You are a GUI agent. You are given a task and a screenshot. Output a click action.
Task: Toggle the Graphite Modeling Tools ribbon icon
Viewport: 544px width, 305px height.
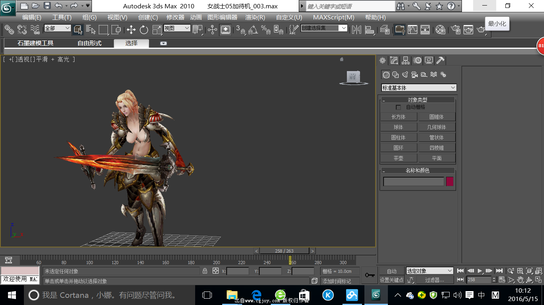click(400, 29)
